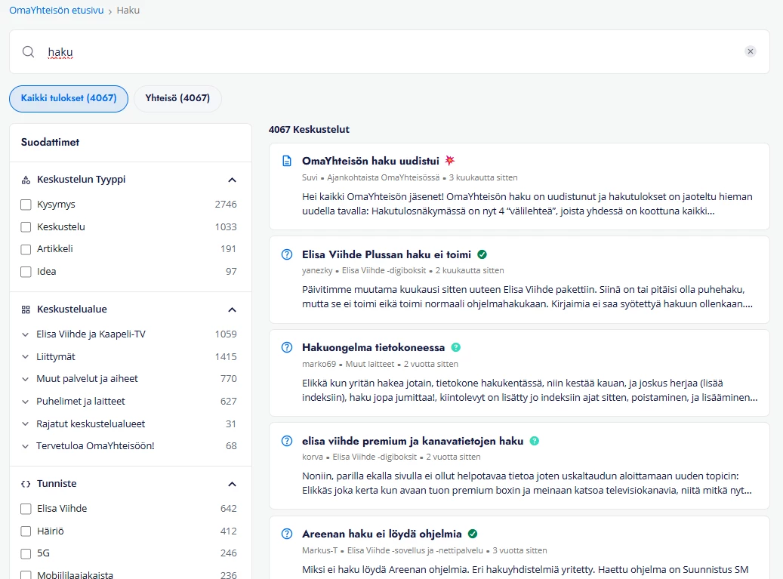The image size is (783, 579).
Task: Collapse the Keskustelualue section
Action: [233, 310]
